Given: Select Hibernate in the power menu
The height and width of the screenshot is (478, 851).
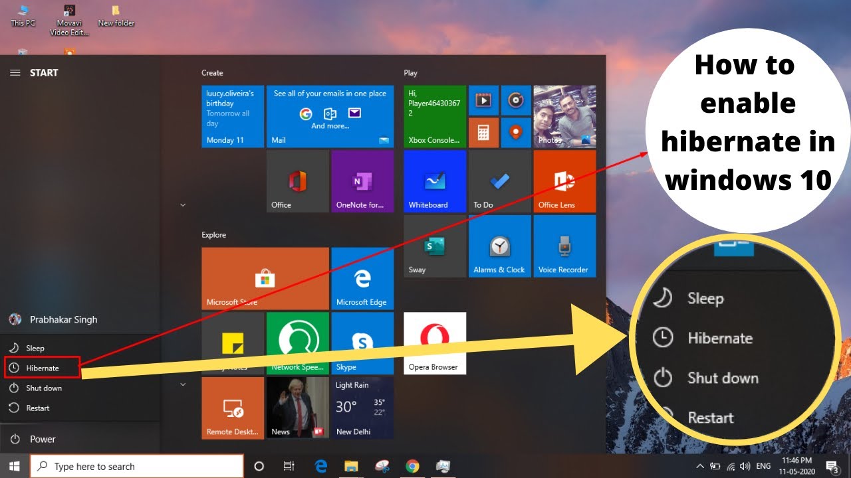Looking at the screenshot, I should tap(80, 368).
